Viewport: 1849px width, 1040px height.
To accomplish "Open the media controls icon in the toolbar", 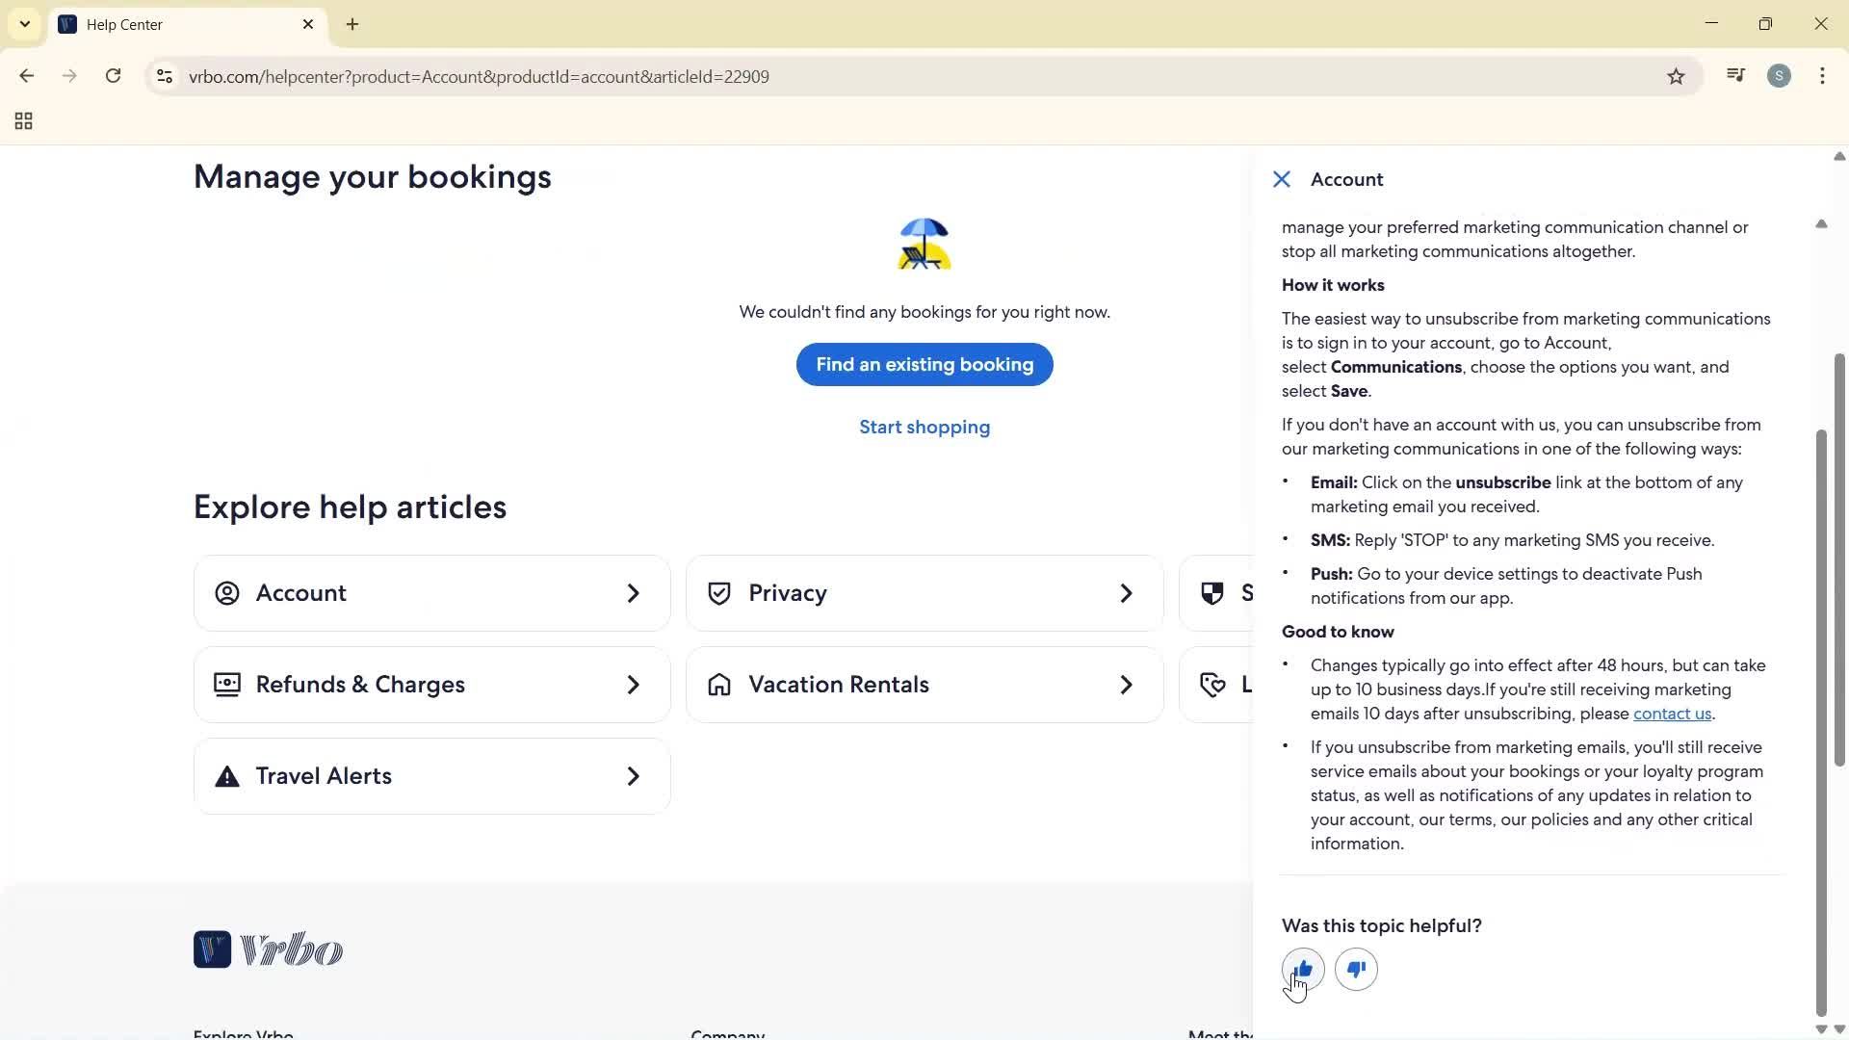I will click(x=1734, y=76).
